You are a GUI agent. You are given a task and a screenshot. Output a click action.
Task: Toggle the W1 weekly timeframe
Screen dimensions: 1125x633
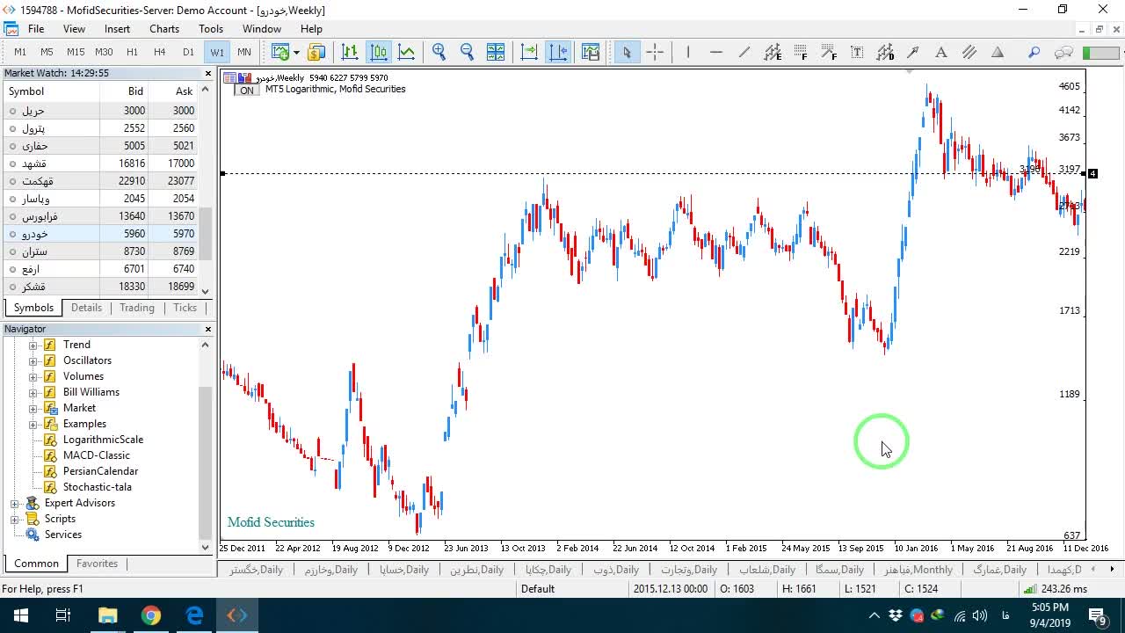point(217,52)
